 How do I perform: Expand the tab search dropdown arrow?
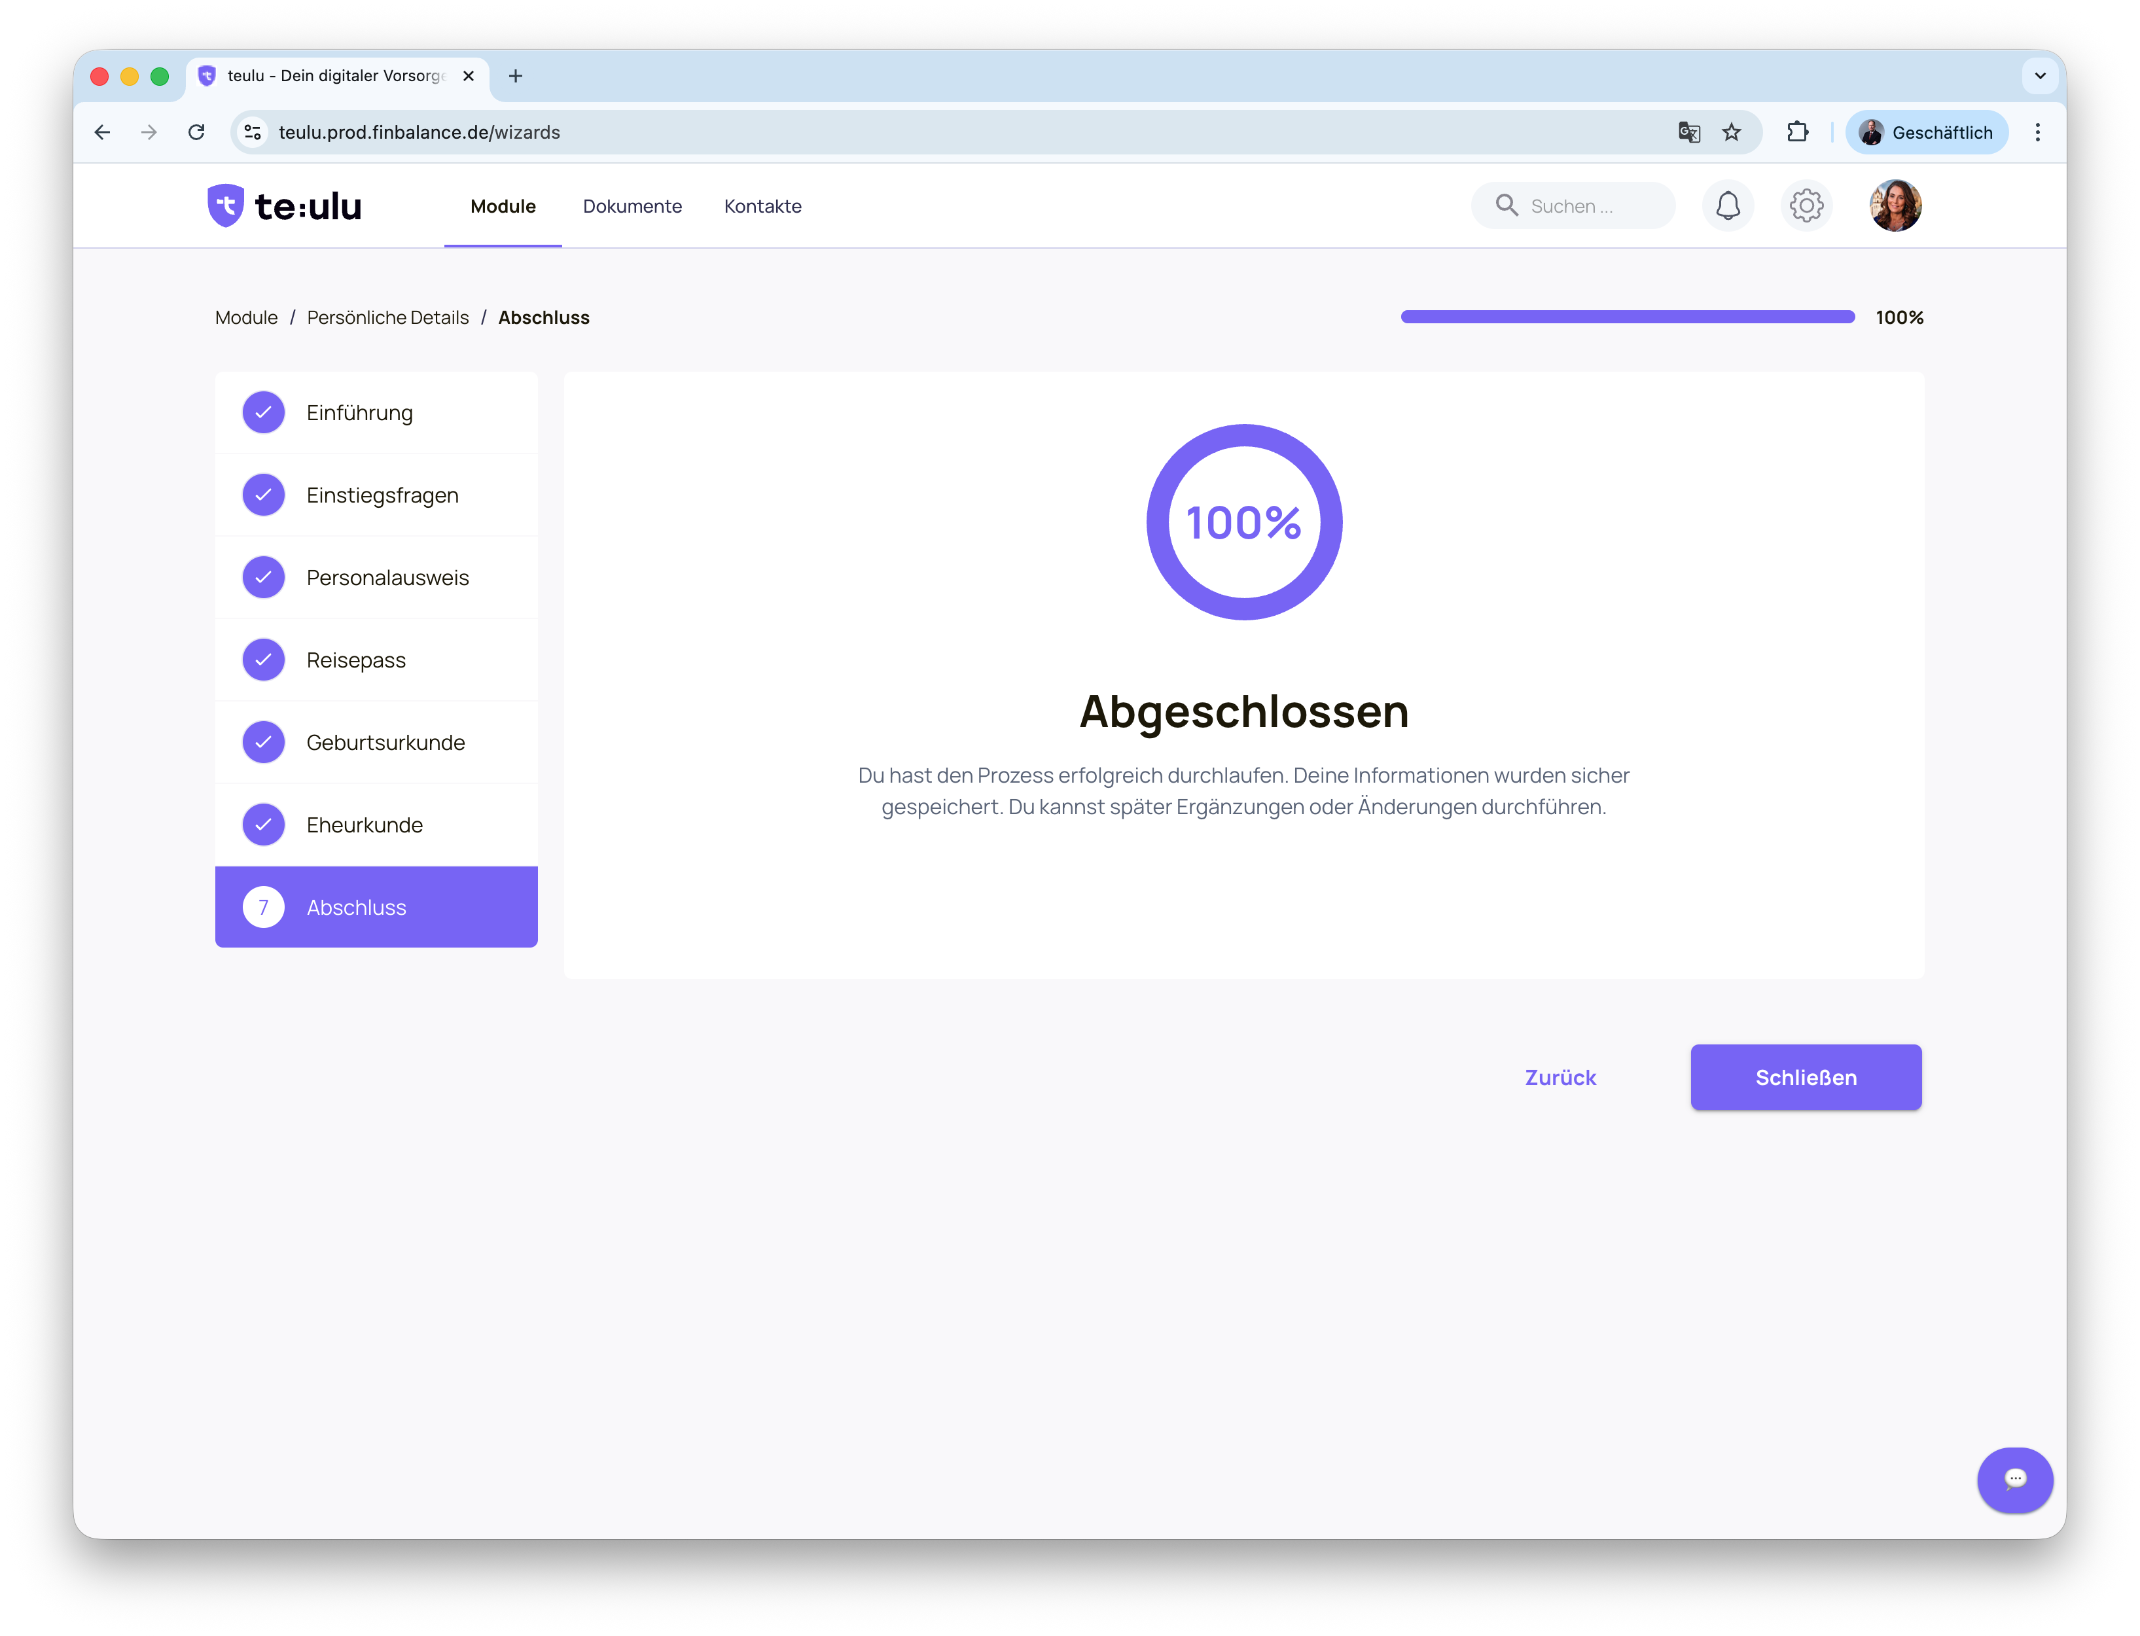coord(2040,76)
